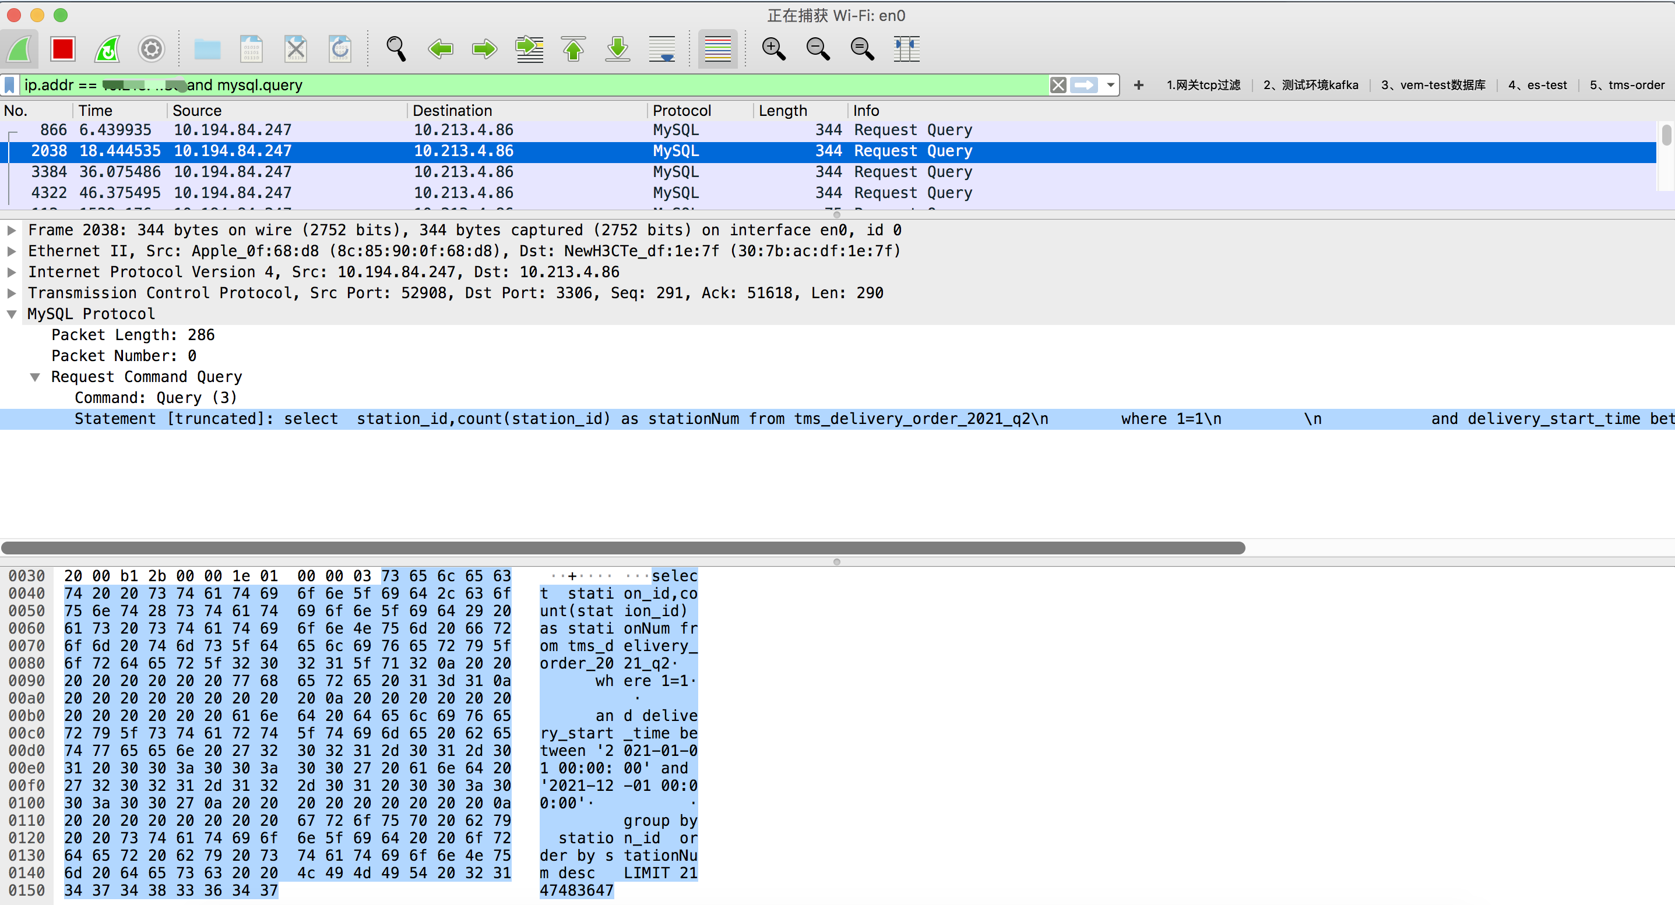1675x905 pixels.
Task: Open the filter history dropdown
Action: [x=1111, y=85]
